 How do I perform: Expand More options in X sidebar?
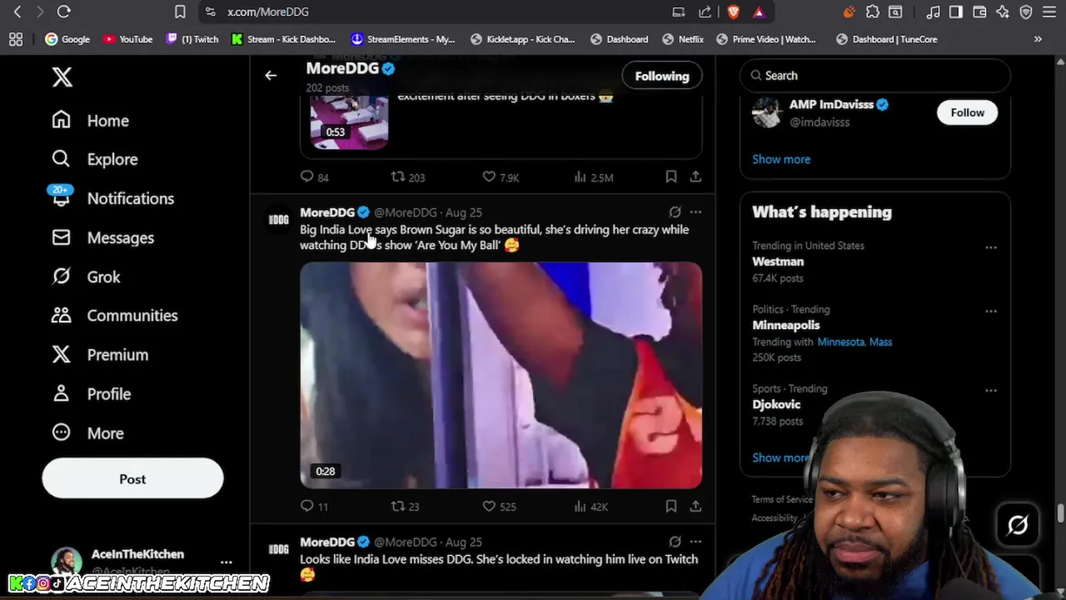point(87,433)
